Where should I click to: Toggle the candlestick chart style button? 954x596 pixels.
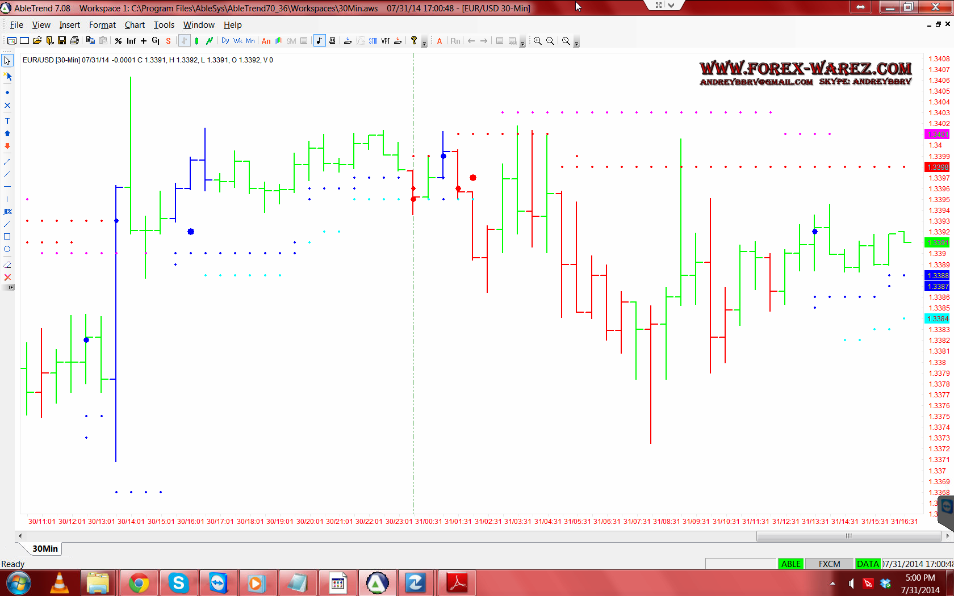pyautogui.click(x=196, y=41)
